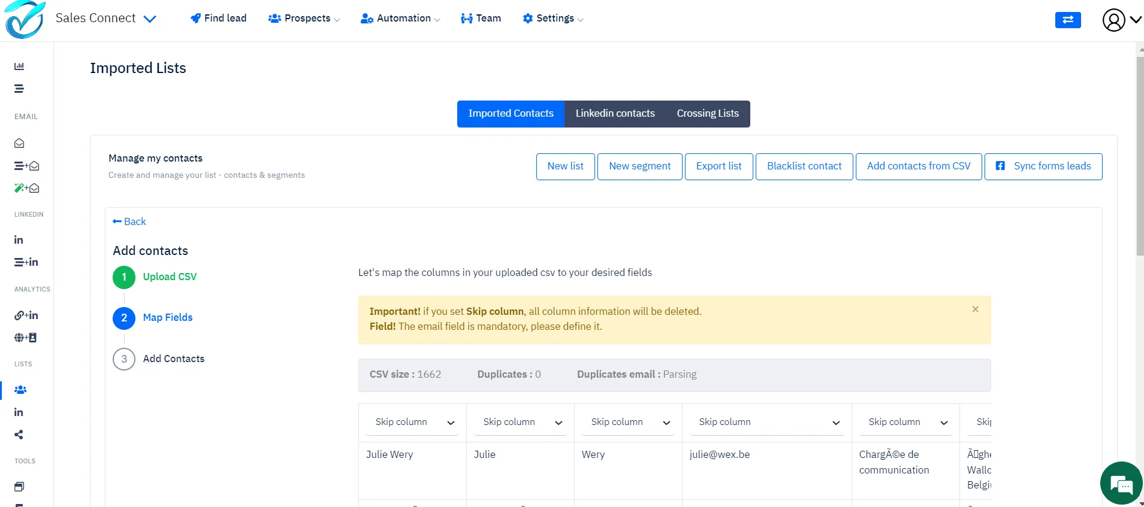Click the Sales Connect checkmark logo
Image resolution: width=1144 pixels, height=507 pixels.
pyautogui.click(x=25, y=19)
